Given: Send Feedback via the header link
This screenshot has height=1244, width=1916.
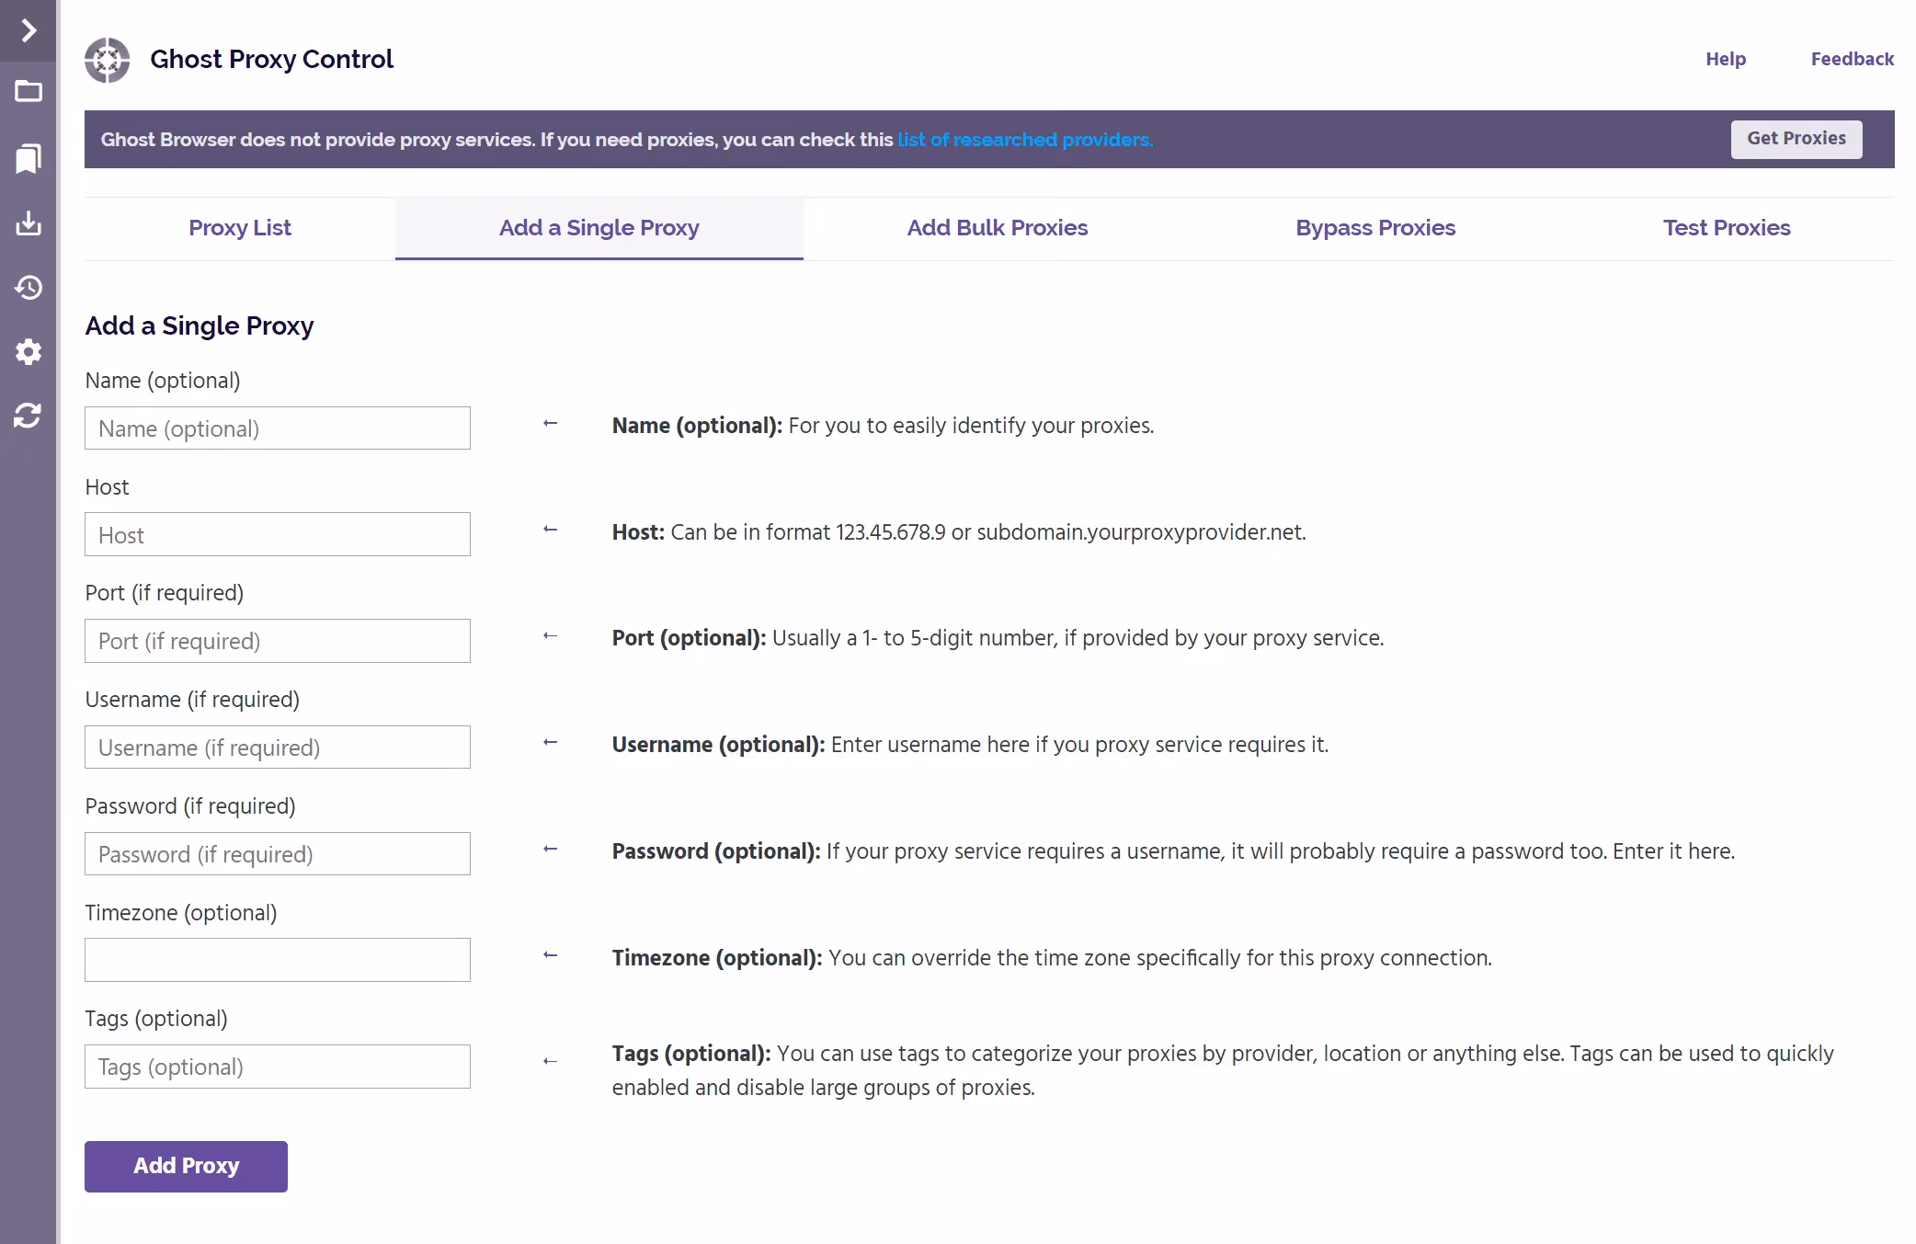Looking at the screenshot, I should pos(1853,59).
